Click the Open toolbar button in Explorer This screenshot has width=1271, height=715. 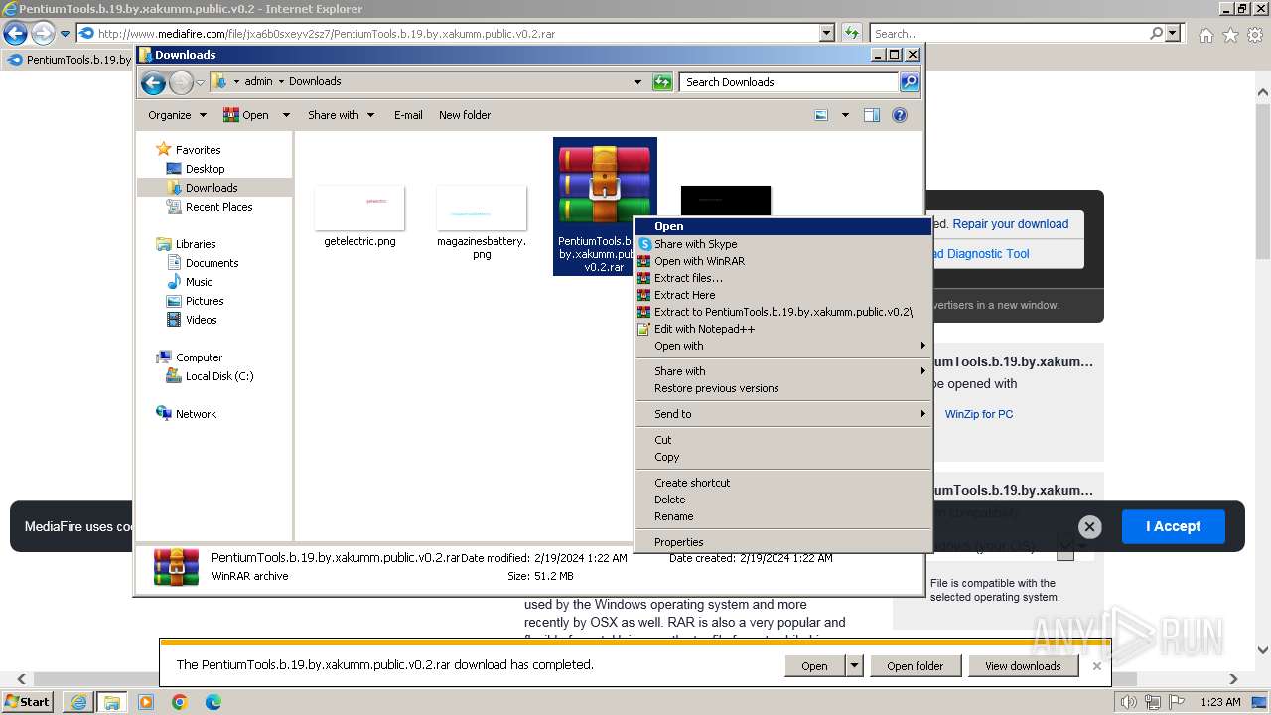(x=246, y=115)
